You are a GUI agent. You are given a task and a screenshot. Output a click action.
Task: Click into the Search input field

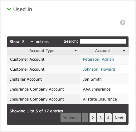click(x=103, y=41)
